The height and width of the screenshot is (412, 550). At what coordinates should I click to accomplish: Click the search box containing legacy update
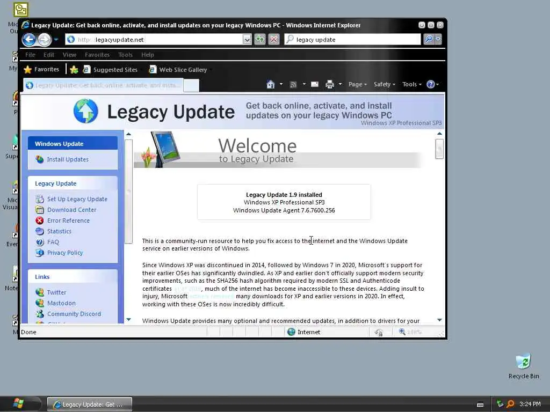coord(352,40)
